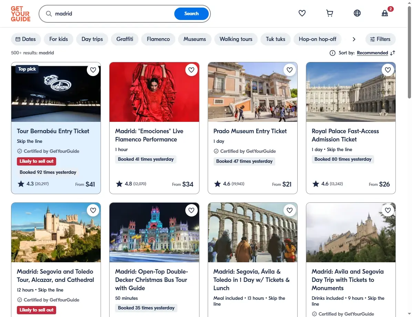Save Emociones Live Flamenco Performance to wishlist
This screenshot has width=412, height=317.
(191, 70)
